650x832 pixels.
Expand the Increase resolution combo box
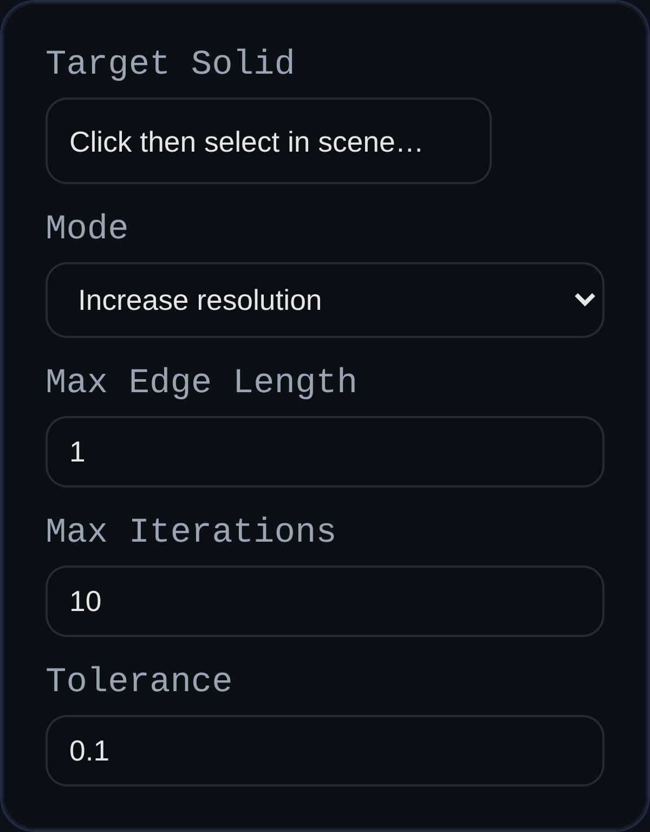coord(325,300)
